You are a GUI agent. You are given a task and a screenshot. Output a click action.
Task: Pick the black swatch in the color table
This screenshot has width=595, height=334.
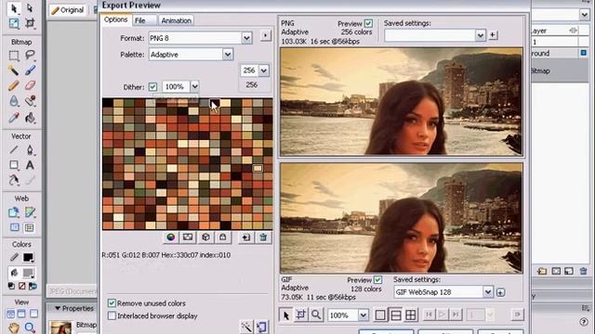pos(108,103)
